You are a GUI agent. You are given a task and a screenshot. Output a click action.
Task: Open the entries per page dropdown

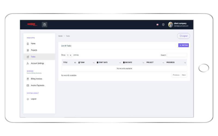pyautogui.click(x=69, y=55)
